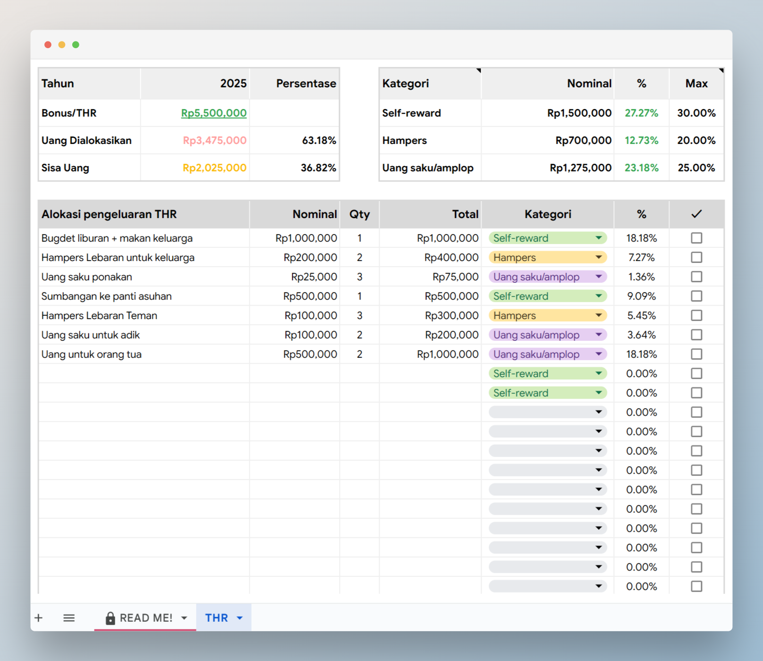Click the green maximize window dot
Image resolution: width=763 pixels, height=661 pixels.
click(x=76, y=44)
